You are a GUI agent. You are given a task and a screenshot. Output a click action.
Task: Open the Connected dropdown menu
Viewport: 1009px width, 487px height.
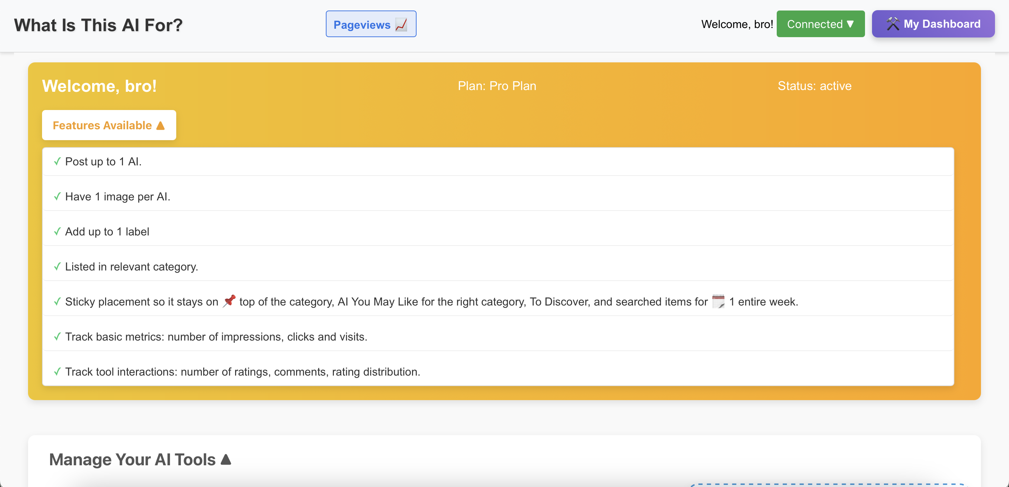point(820,24)
